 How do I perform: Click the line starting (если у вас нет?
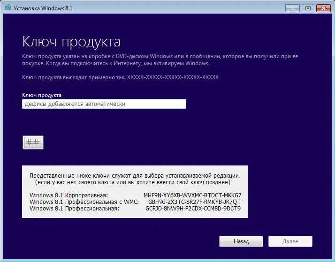pos(133,182)
